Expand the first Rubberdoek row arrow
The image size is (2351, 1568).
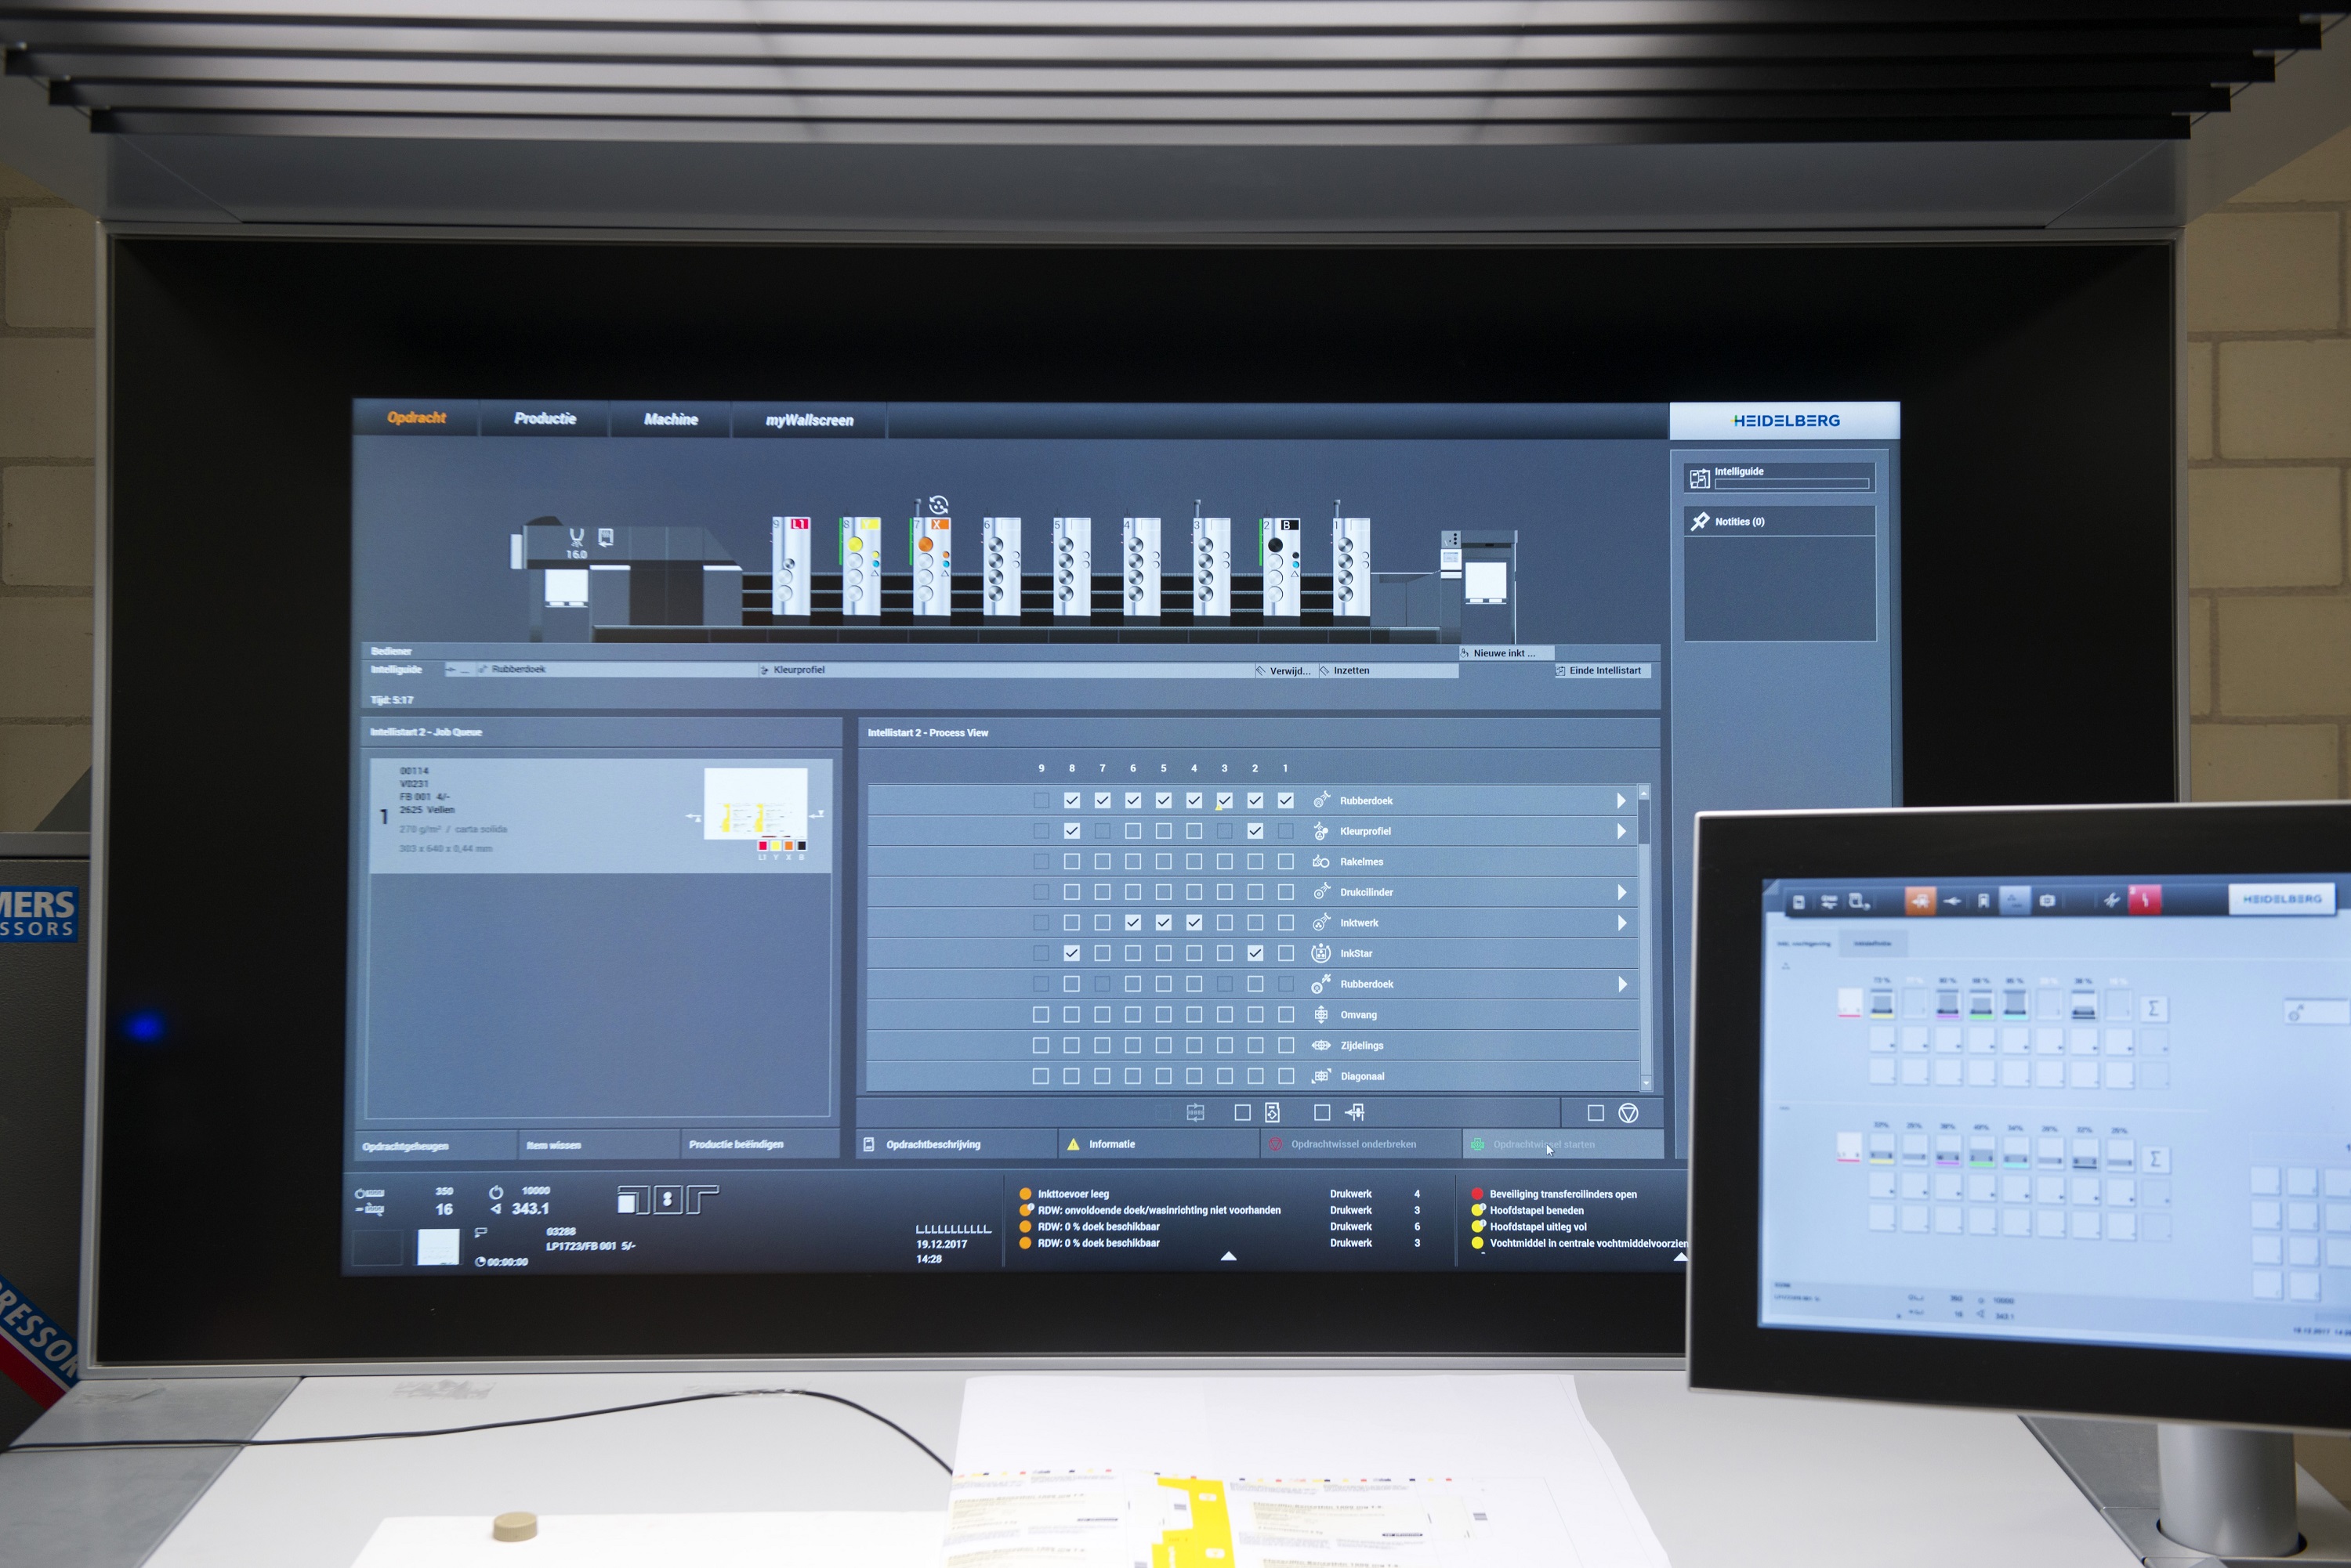1621,800
